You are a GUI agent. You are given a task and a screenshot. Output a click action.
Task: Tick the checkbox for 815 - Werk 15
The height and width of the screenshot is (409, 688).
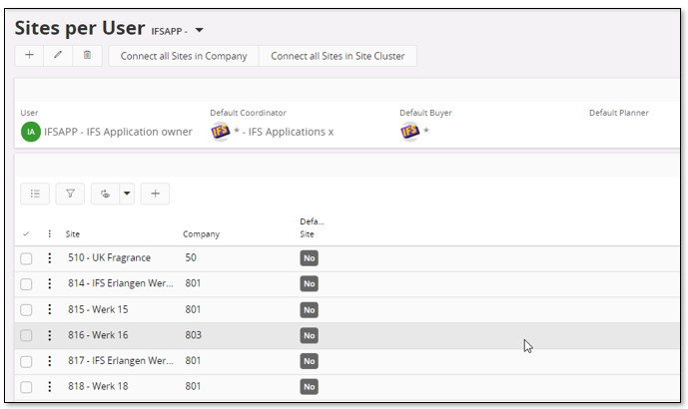point(26,310)
